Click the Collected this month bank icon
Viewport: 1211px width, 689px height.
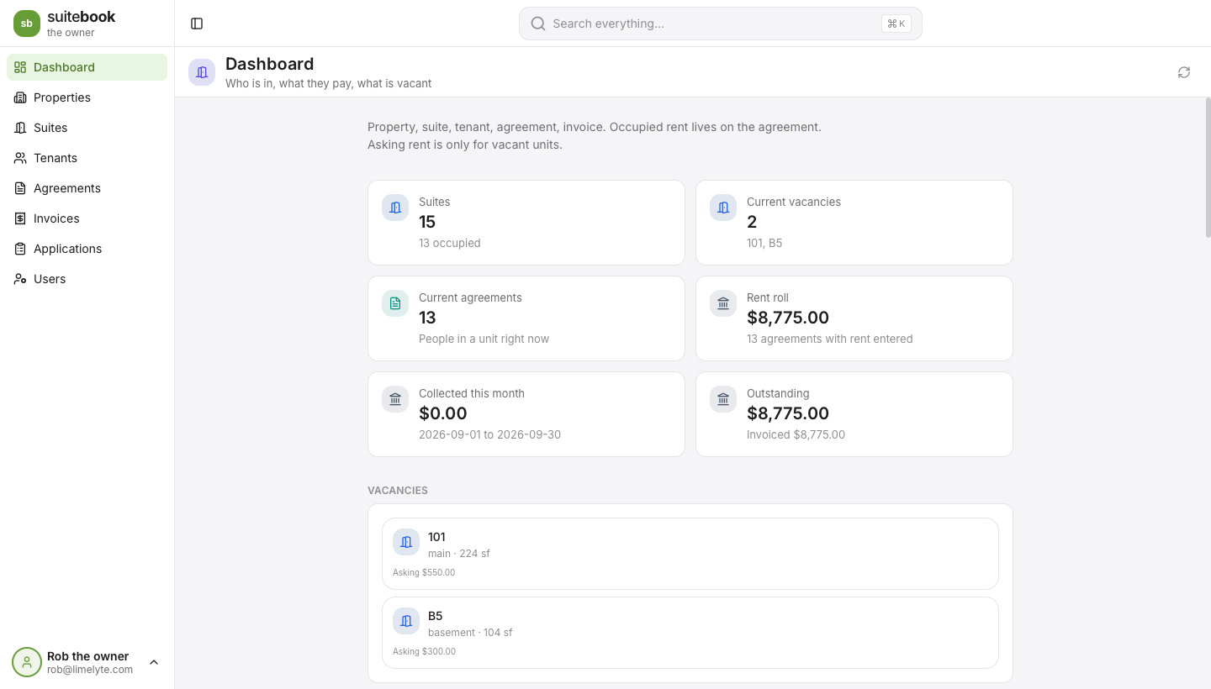[395, 399]
